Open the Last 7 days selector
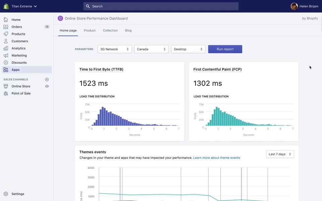 tap(280, 154)
